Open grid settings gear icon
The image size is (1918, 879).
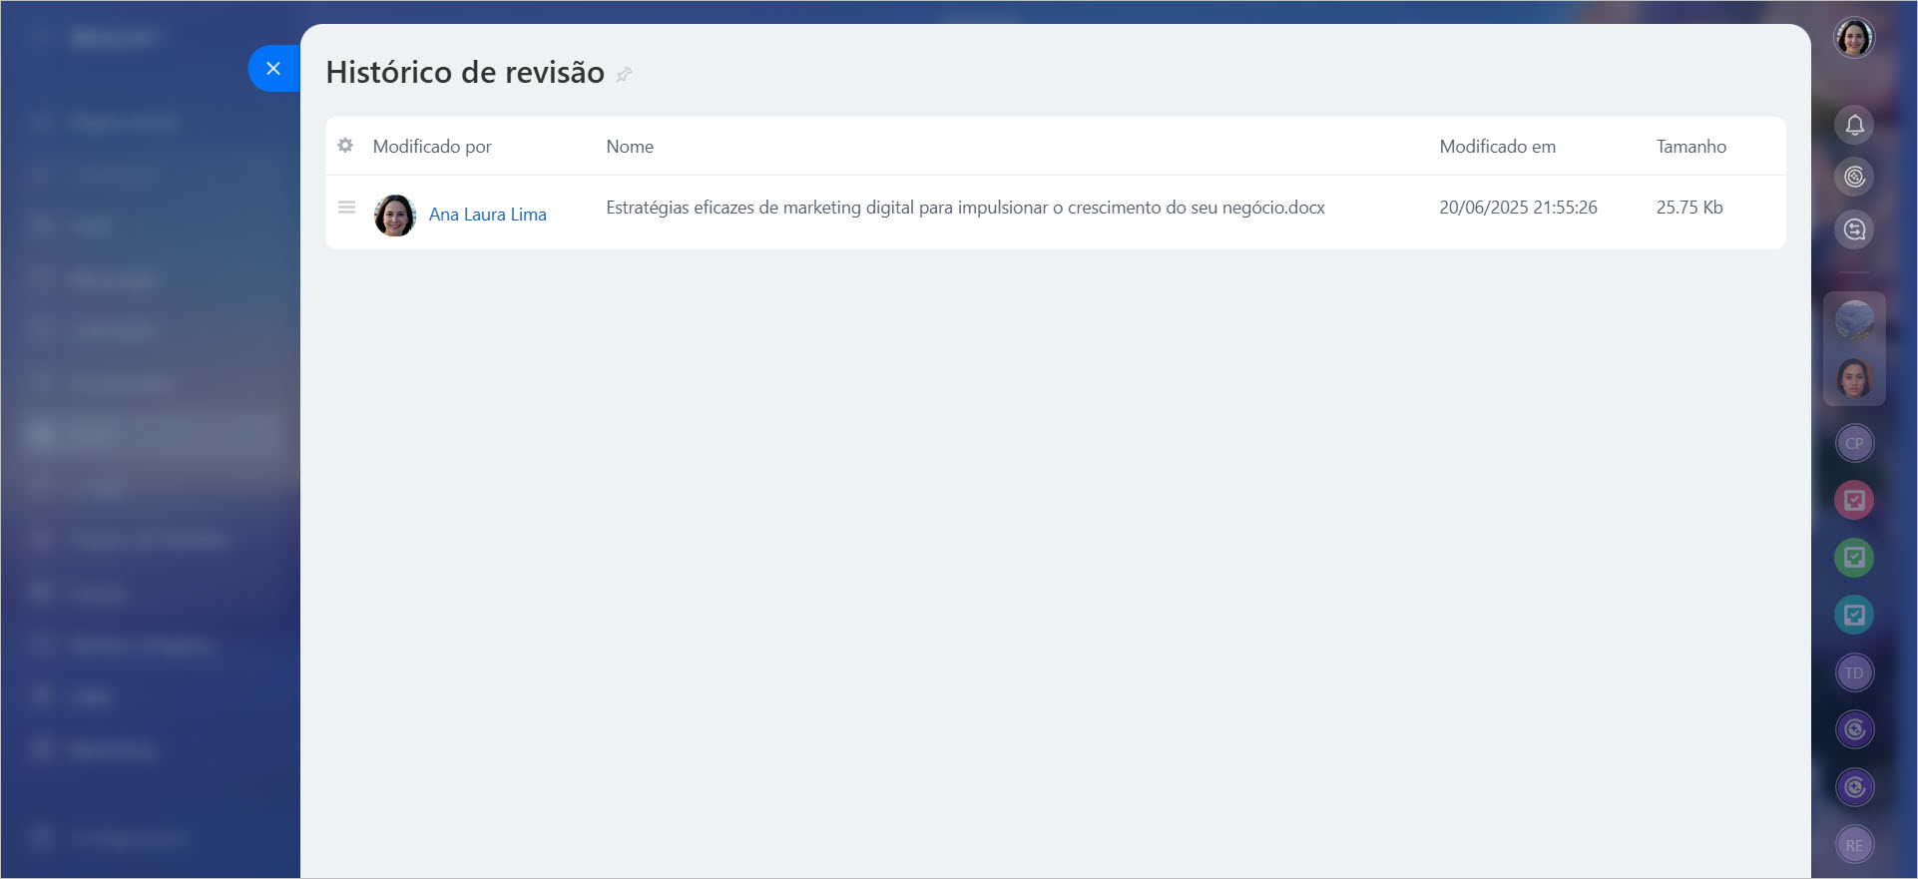pyautogui.click(x=345, y=146)
